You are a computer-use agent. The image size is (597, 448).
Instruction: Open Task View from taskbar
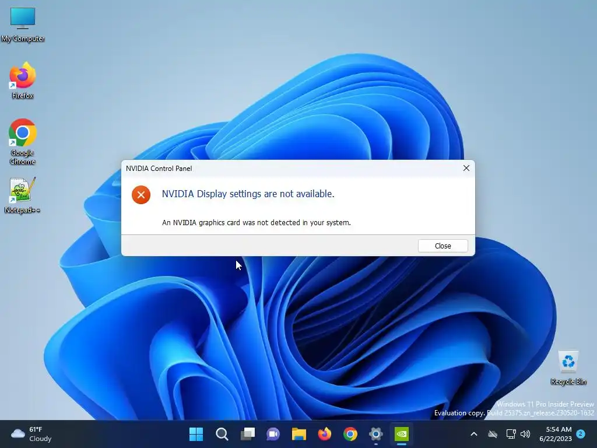coord(248,434)
